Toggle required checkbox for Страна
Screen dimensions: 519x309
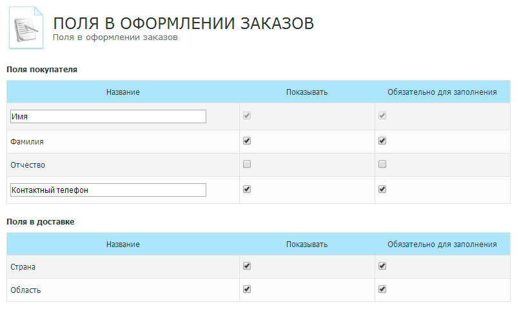pyautogui.click(x=382, y=266)
